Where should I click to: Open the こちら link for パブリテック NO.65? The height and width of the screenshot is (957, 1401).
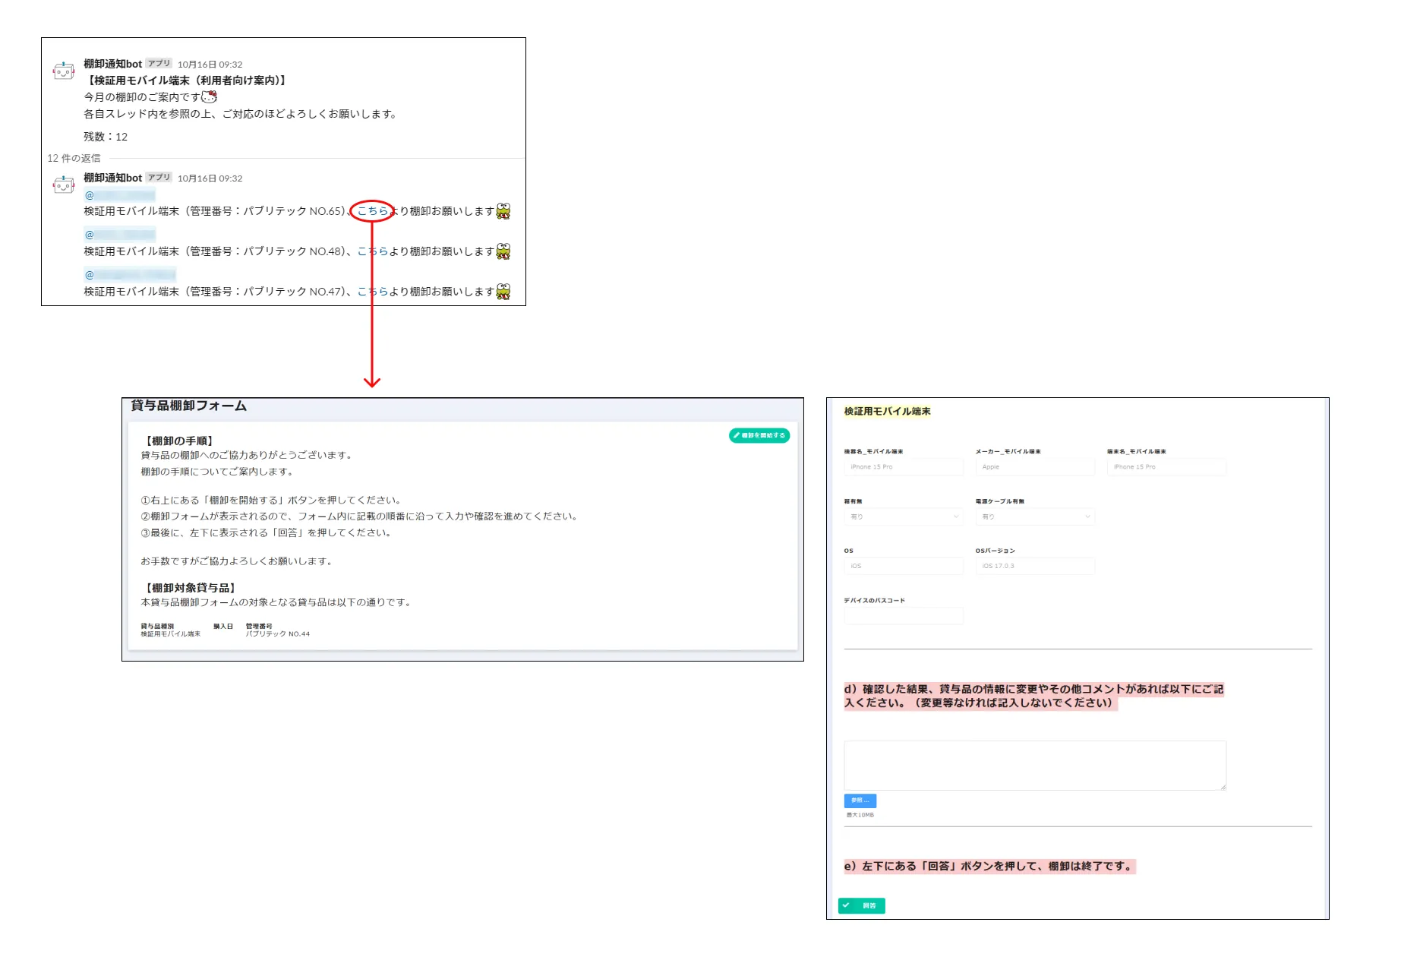click(372, 211)
